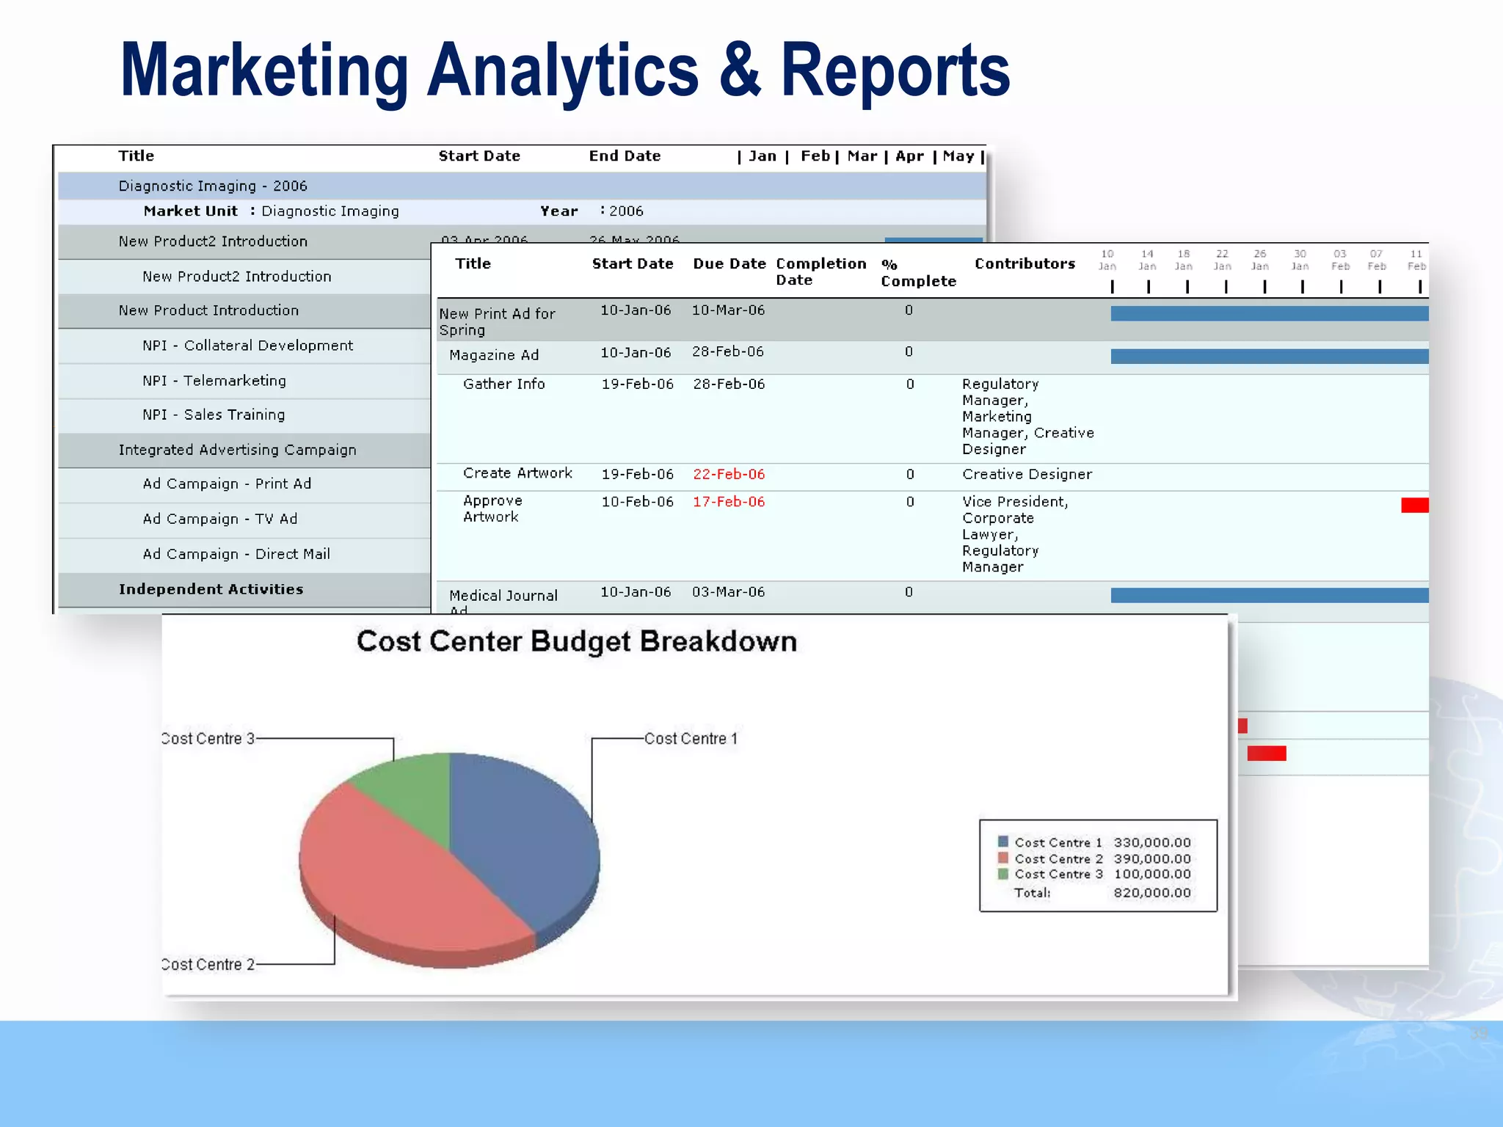Select the indented 'New Product2 Introduction' sub-row
The image size is (1503, 1127).
tap(244, 277)
